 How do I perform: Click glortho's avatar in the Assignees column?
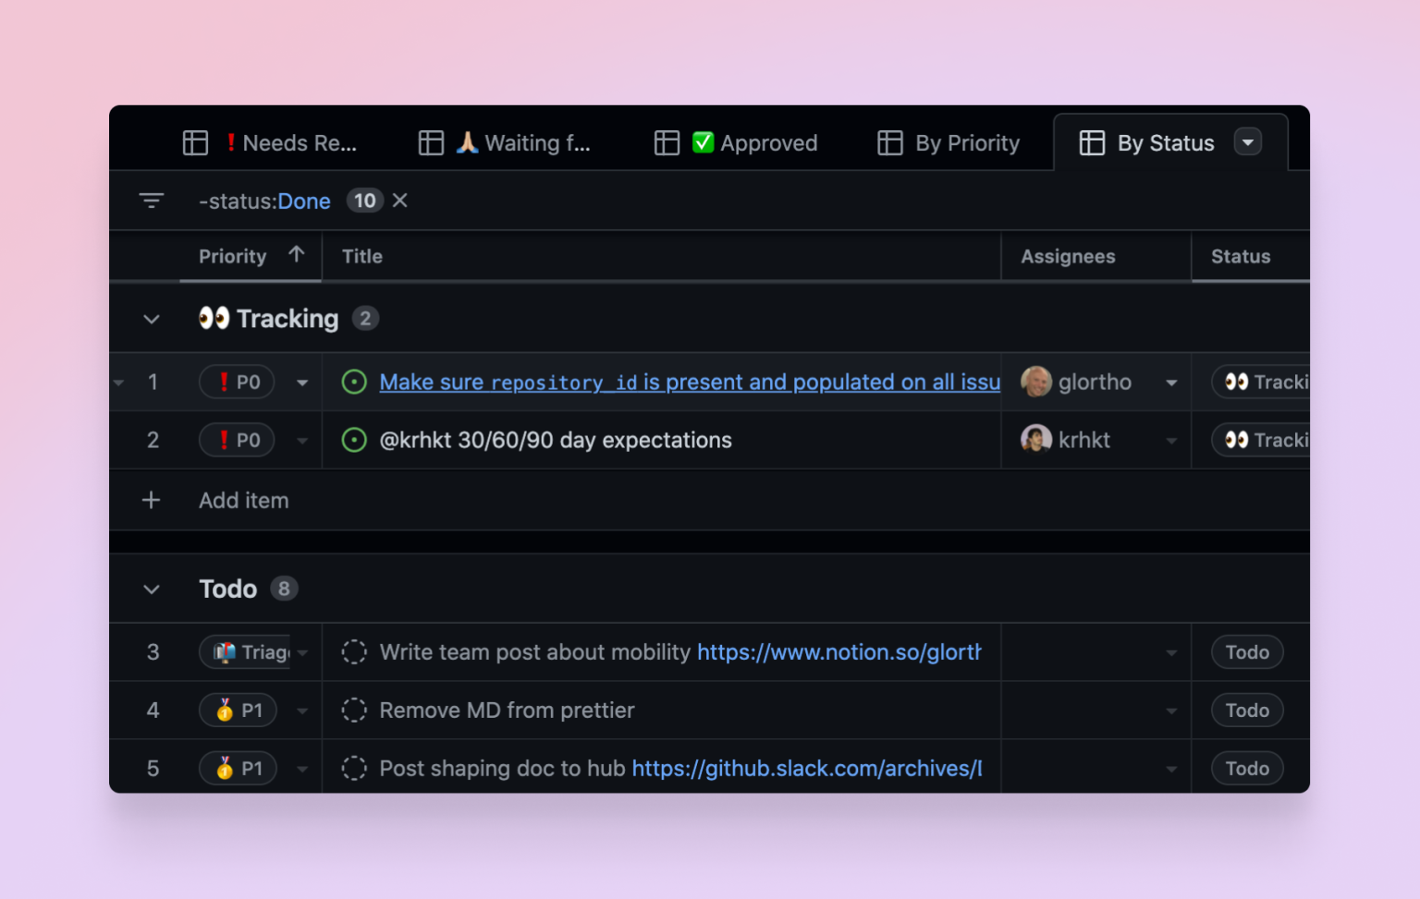[1035, 382]
